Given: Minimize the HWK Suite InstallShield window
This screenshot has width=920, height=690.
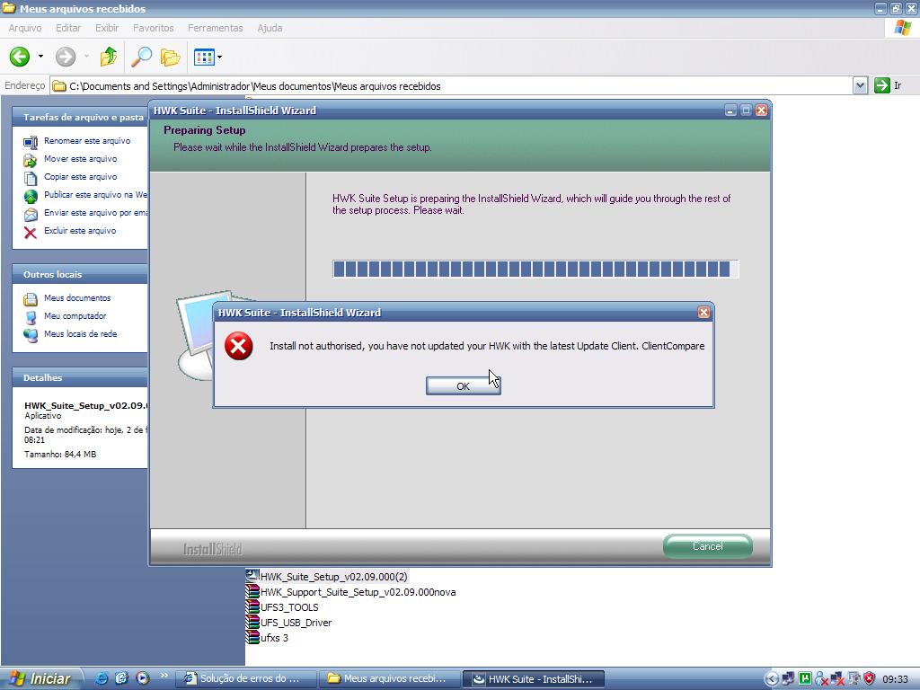Looking at the screenshot, I should coord(730,111).
